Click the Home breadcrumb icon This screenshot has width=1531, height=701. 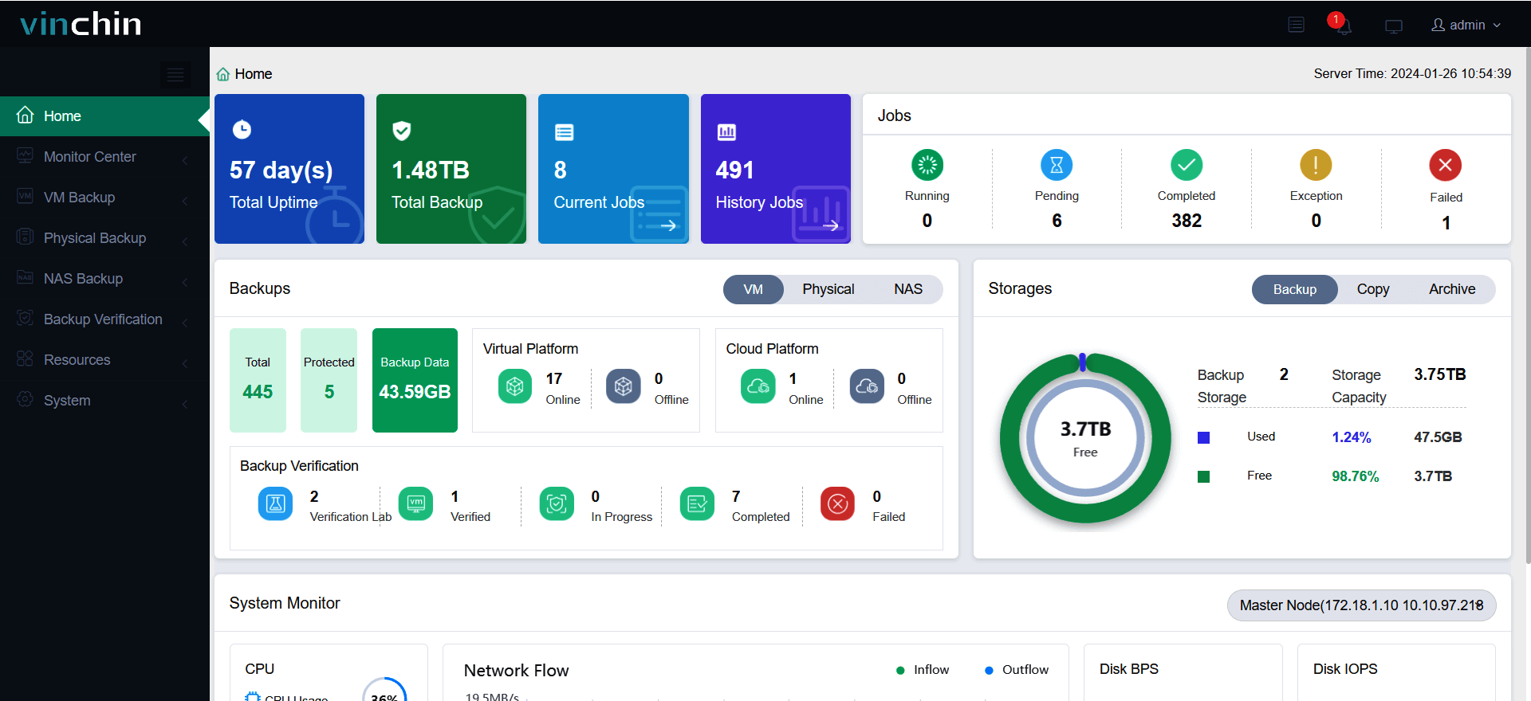point(223,74)
